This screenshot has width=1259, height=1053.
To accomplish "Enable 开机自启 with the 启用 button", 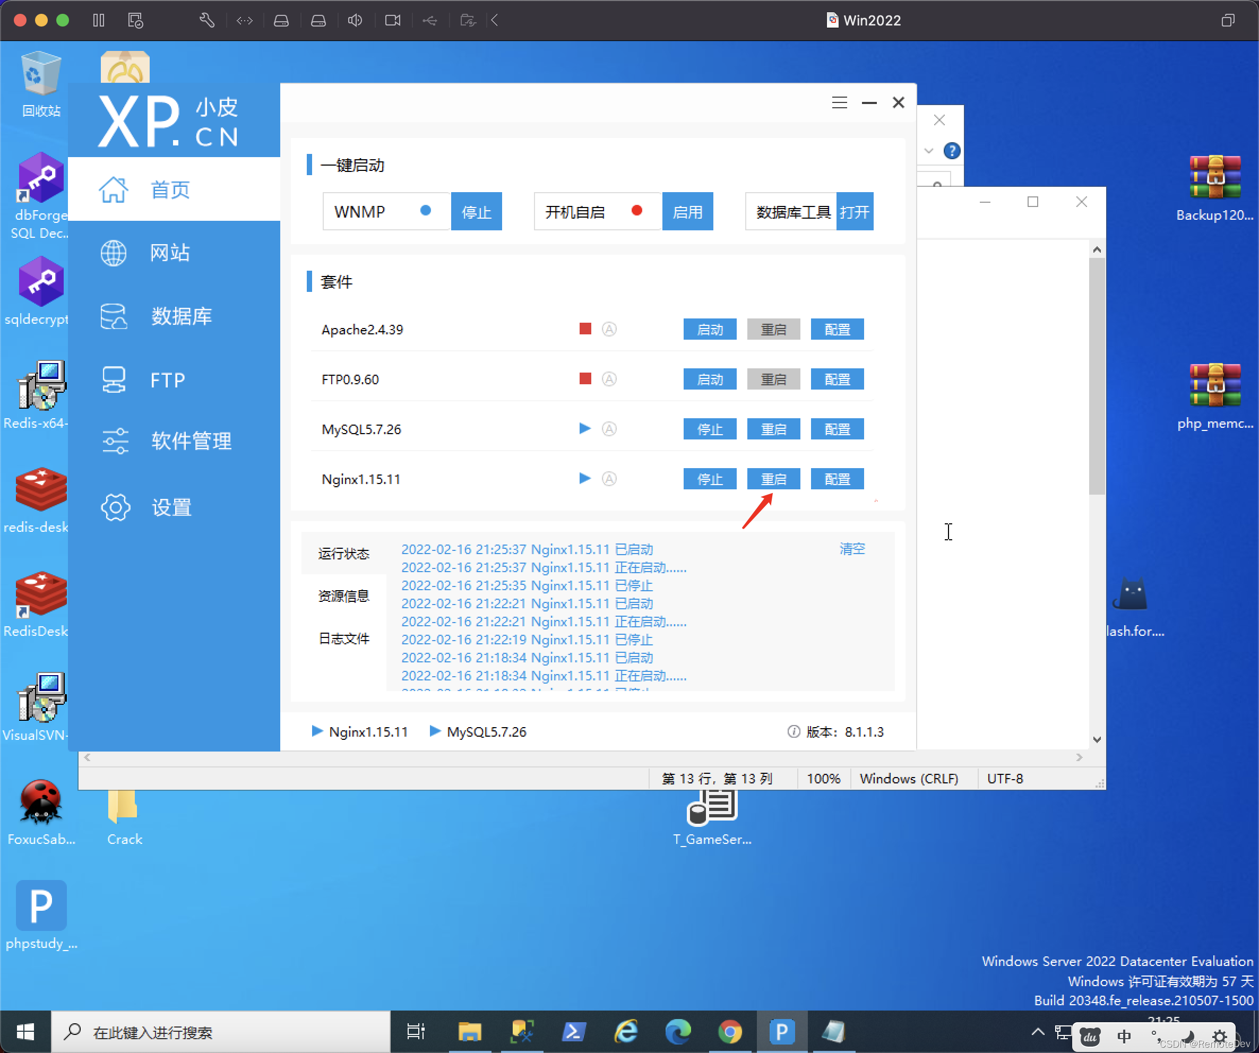I will pos(687,212).
